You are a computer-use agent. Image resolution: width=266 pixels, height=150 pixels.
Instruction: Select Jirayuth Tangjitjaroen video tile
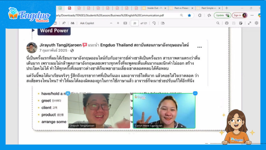click(x=99, y=111)
